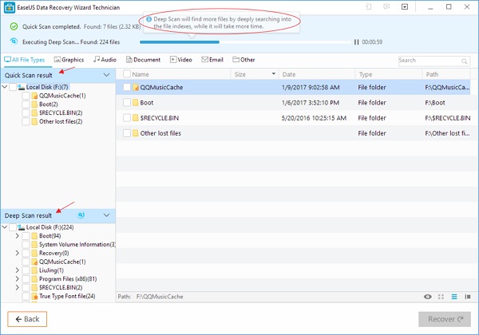This screenshot has height=335, width=479.
Task: Collapse the Deep Scan result panel
Action: [107, 215]
